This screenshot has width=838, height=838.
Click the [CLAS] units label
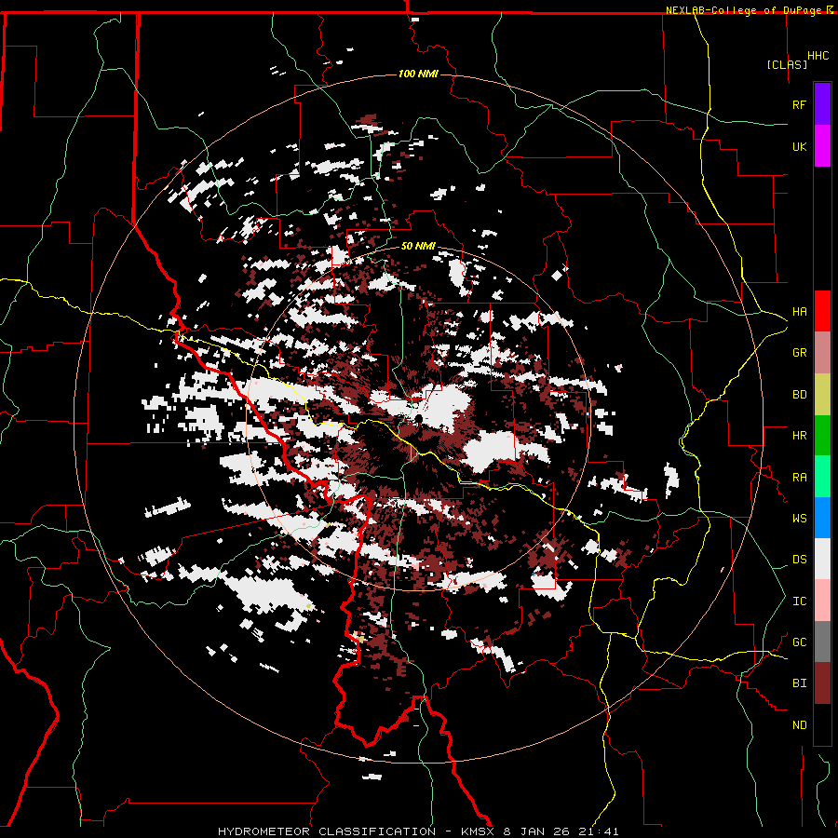[x=787, y=65]
